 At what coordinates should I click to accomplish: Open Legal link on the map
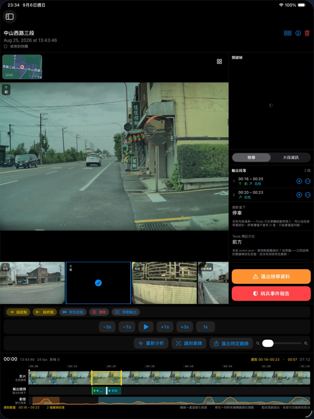9,75
